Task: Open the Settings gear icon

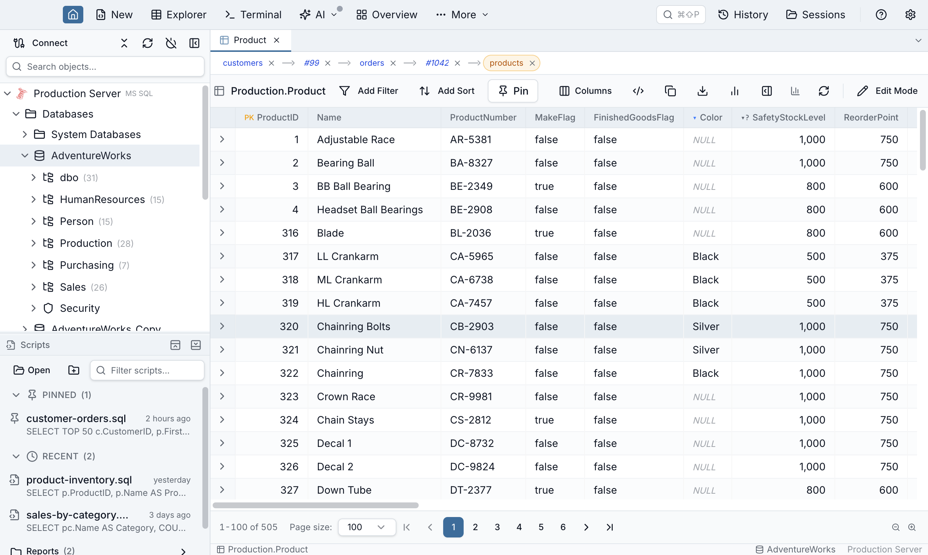Action: (910, 15)
